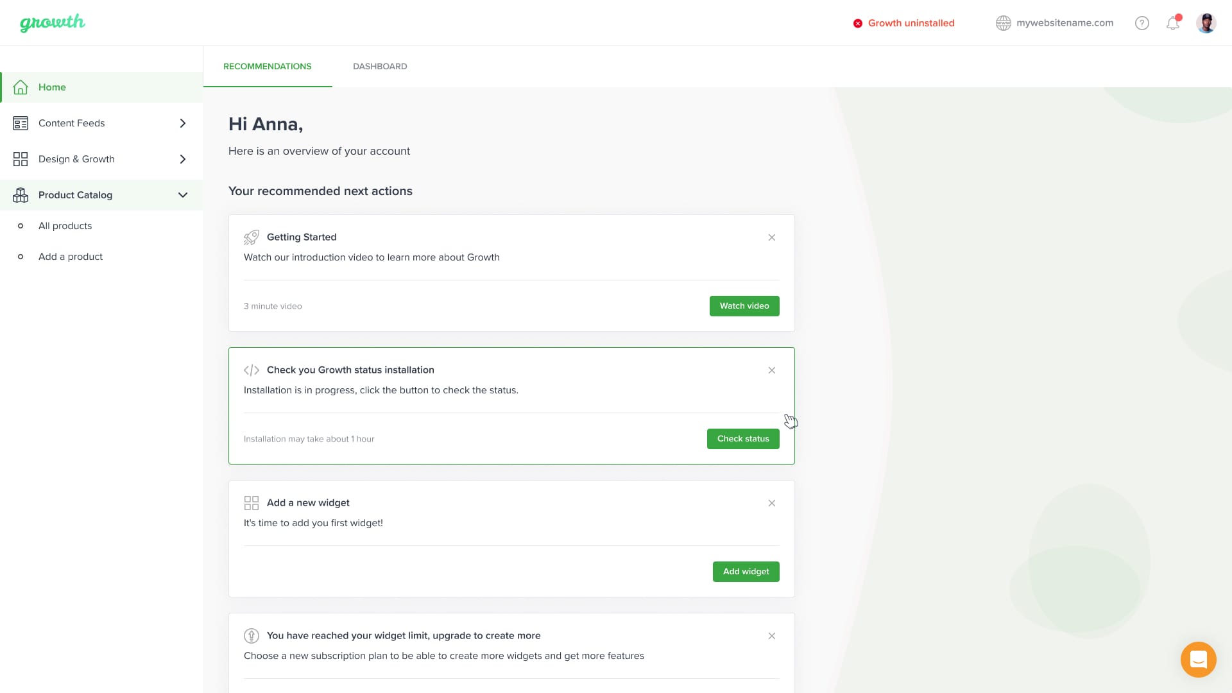Dismiss the Getting Started card
This screenshot has height=693, width=1232.
click(x=772, y=237)
